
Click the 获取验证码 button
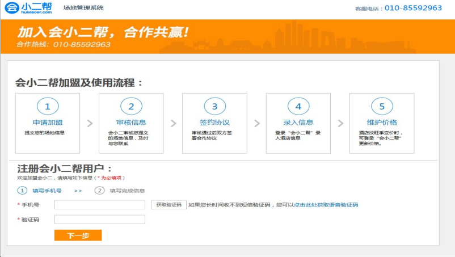point(168,204)
